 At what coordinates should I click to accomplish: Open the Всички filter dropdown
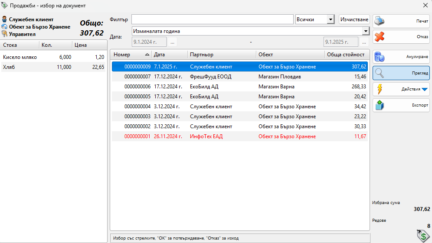(331, 19)
